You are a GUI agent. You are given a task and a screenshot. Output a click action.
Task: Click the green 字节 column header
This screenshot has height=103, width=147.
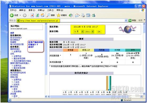coord(133,50)
